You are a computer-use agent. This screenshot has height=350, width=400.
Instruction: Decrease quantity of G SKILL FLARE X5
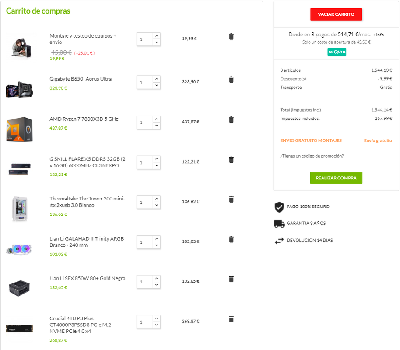157,165
